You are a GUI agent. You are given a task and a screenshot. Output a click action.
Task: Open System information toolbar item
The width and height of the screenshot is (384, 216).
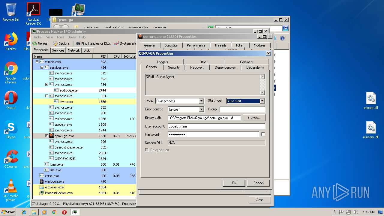coord(125,43)
